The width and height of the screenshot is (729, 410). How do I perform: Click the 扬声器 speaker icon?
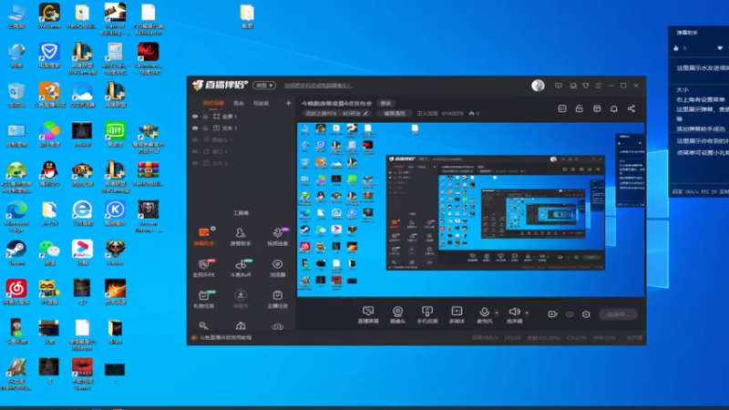pos(514,312)
